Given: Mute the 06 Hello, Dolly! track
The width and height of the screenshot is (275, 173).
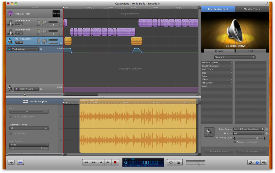Looking at the screenshot, I should point(17,42).
